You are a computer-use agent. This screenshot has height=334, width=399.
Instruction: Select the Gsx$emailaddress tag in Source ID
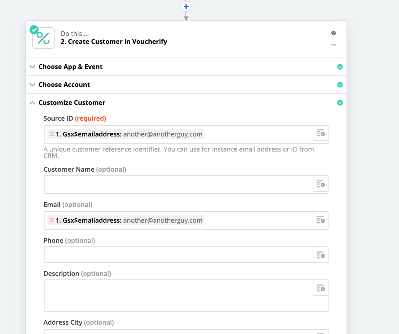(x=126, y=134)
